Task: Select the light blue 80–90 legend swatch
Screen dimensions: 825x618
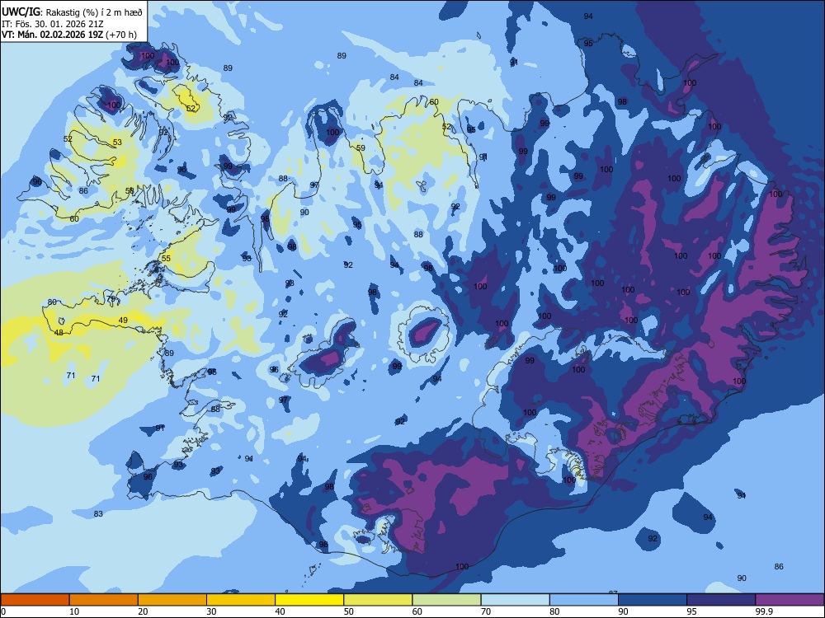Action: point(584,600)
